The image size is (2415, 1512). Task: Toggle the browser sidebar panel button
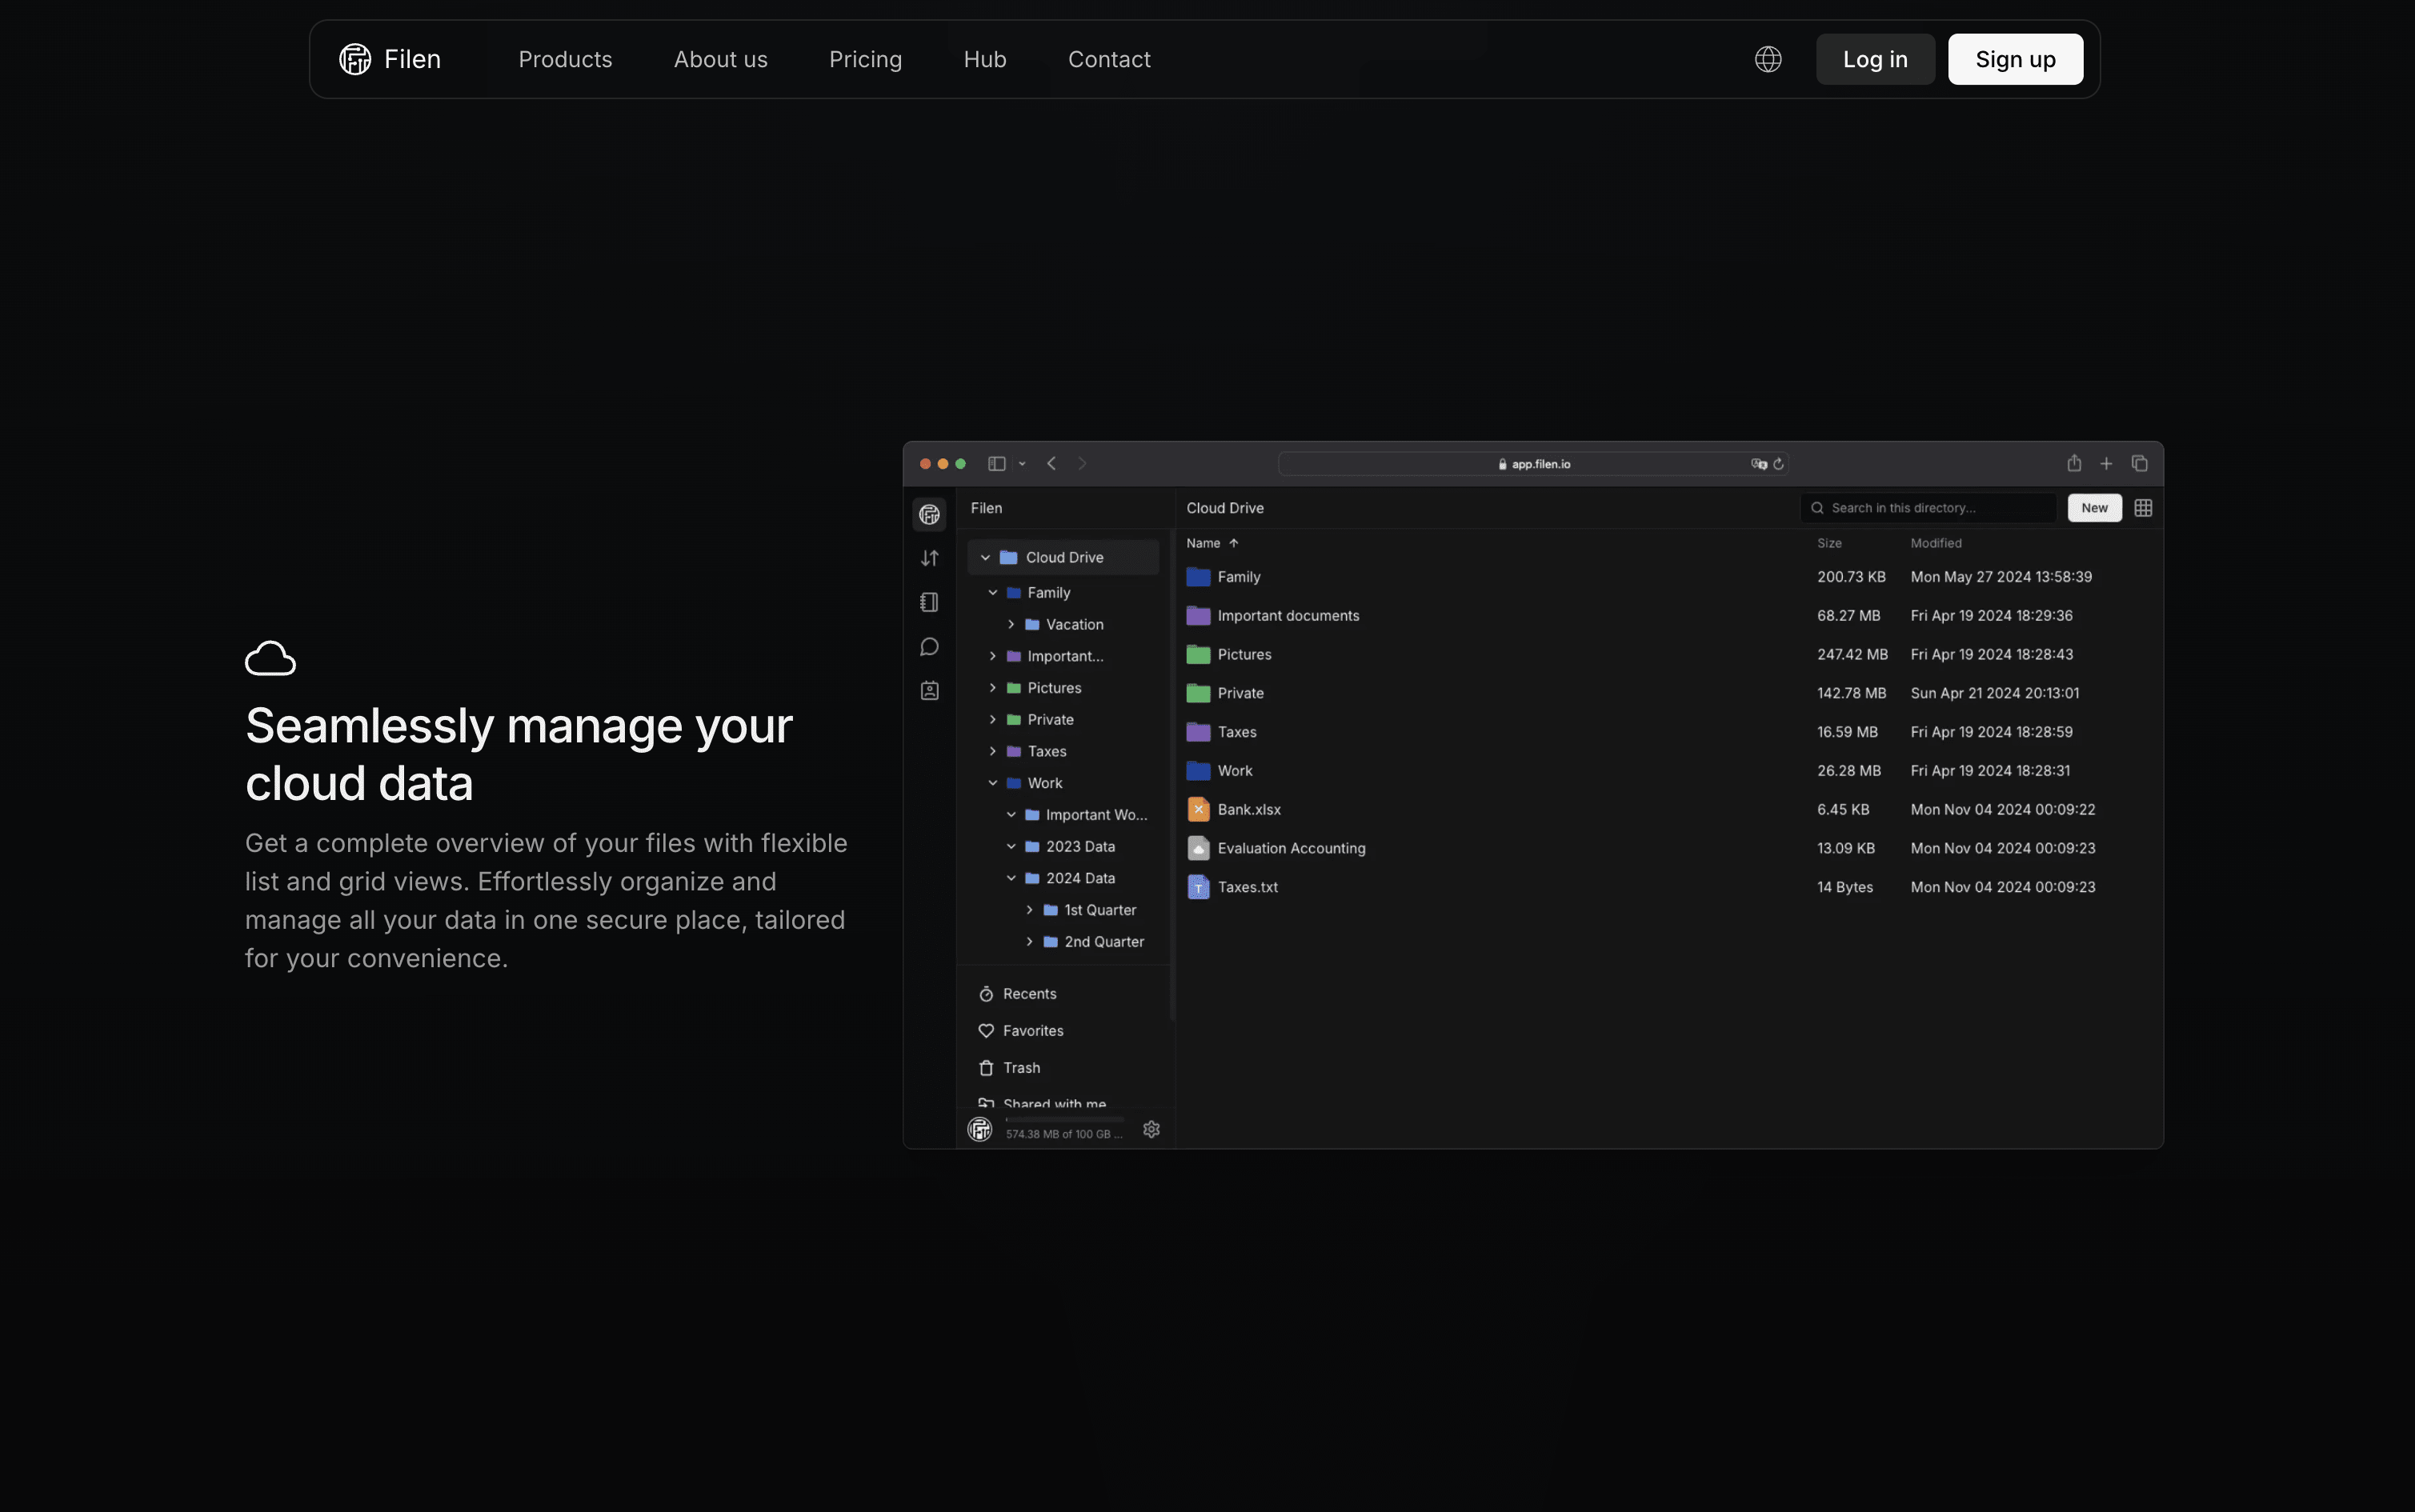coord(997,463)
